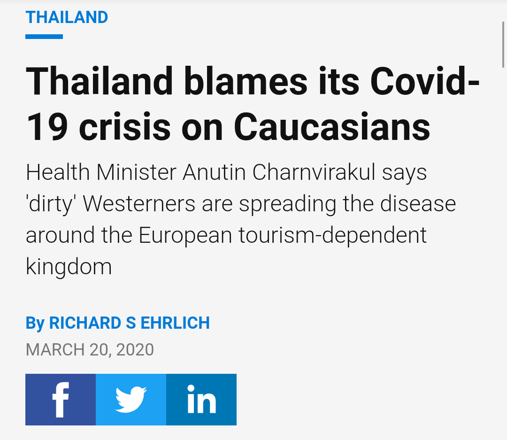Click the 'Covid-' text in the headline

click(x=425, y=81)
